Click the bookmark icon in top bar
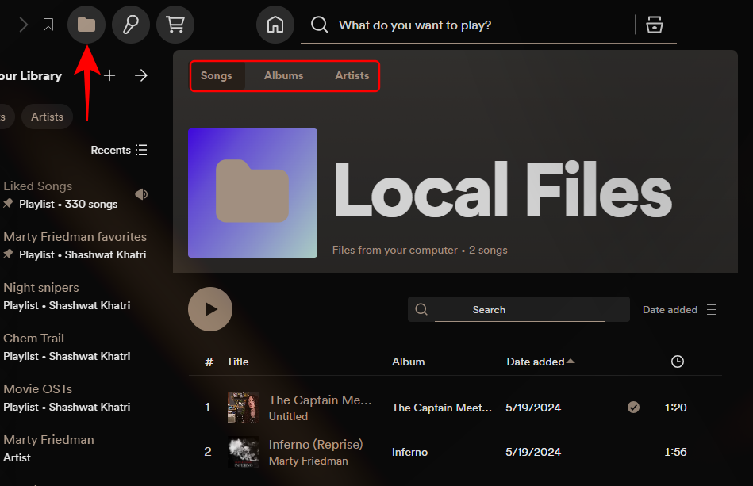This screenshot has height=486, width=753. pos(48,25)
